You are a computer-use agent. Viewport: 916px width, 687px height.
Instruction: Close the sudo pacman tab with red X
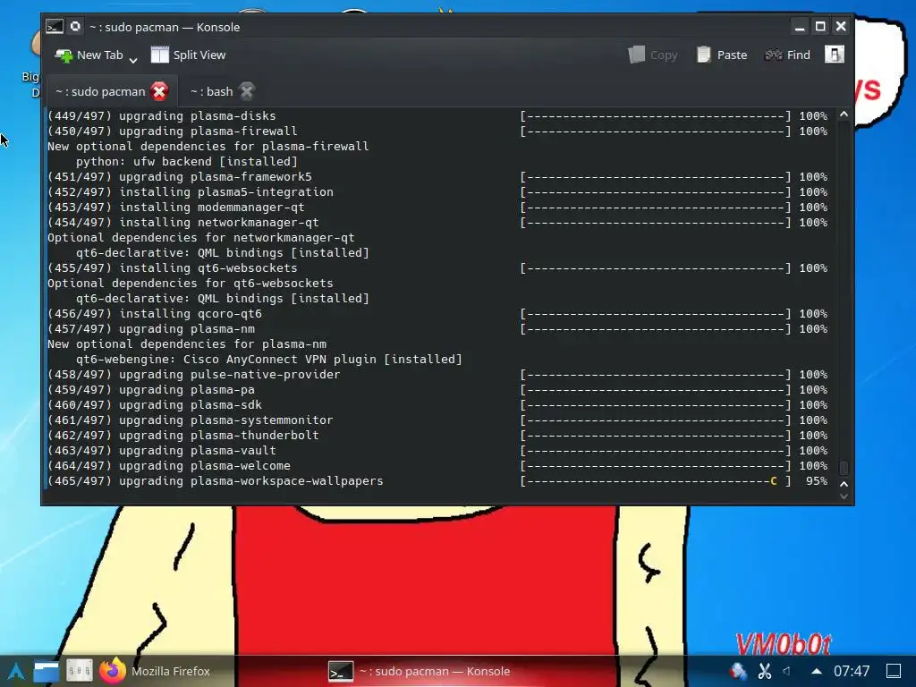159,91
